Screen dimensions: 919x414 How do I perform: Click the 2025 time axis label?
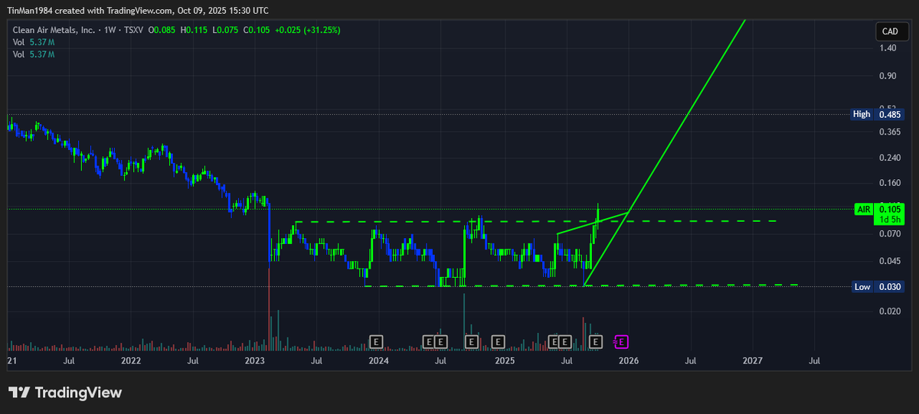coord(504,360)
